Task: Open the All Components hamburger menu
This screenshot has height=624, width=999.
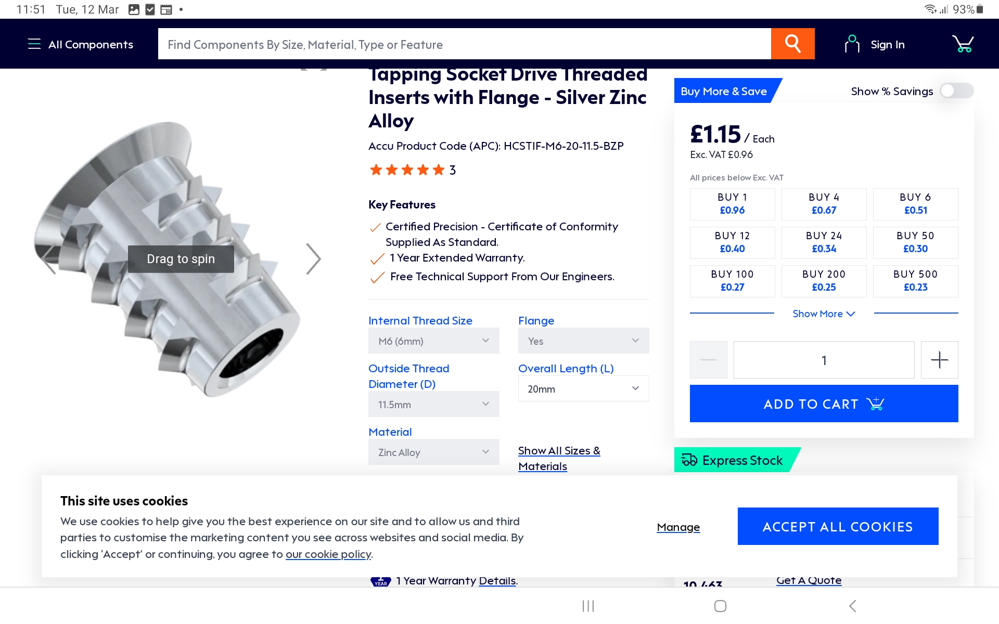Action: click(34, 44)
